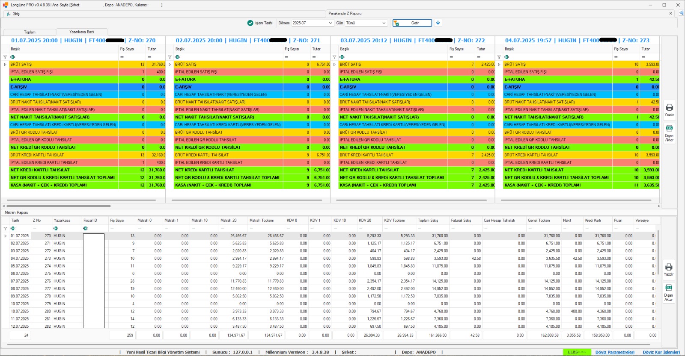The width and height of the screenshot is (685, 356).
Task: Click the filter funnel in first Z-NO 270 panel
Action: tap(5, 57)
